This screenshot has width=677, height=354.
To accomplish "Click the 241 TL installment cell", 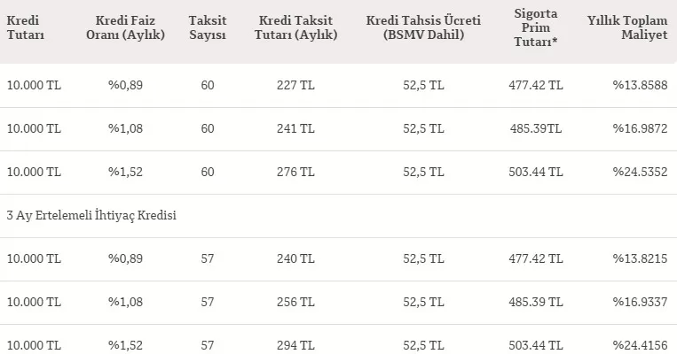I will [x=295, y=129].
